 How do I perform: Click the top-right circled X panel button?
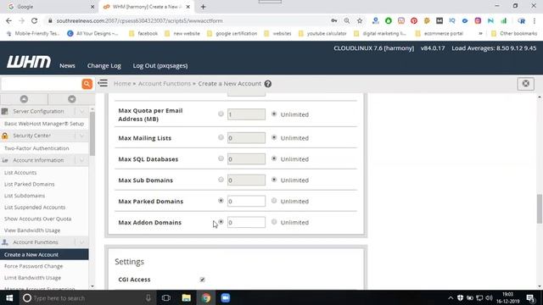(x=526, y=84)
